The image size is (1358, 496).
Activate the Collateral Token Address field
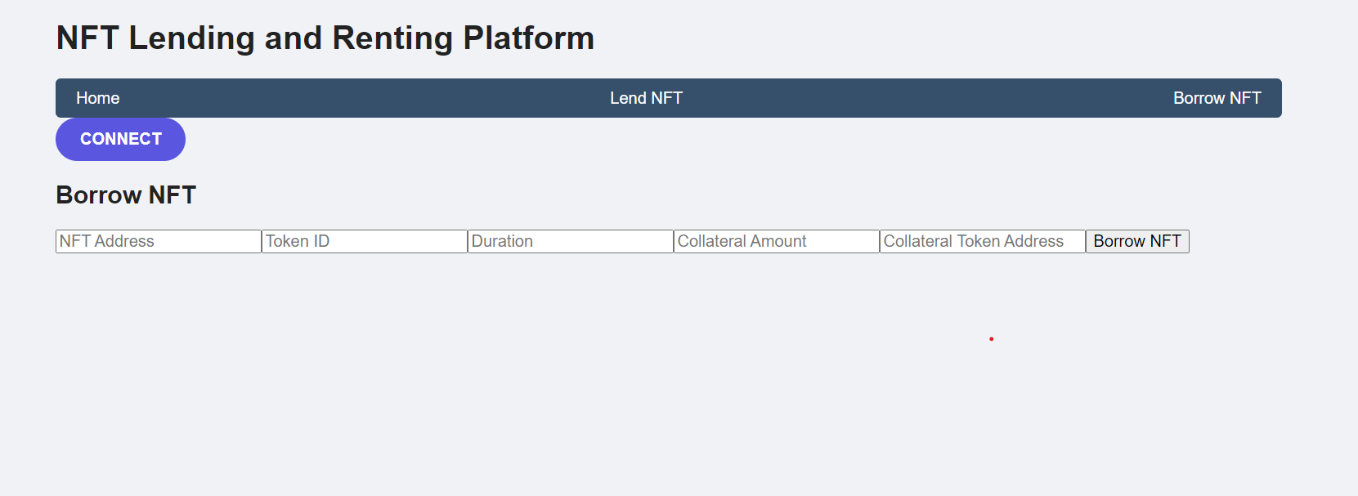(981, 240)
